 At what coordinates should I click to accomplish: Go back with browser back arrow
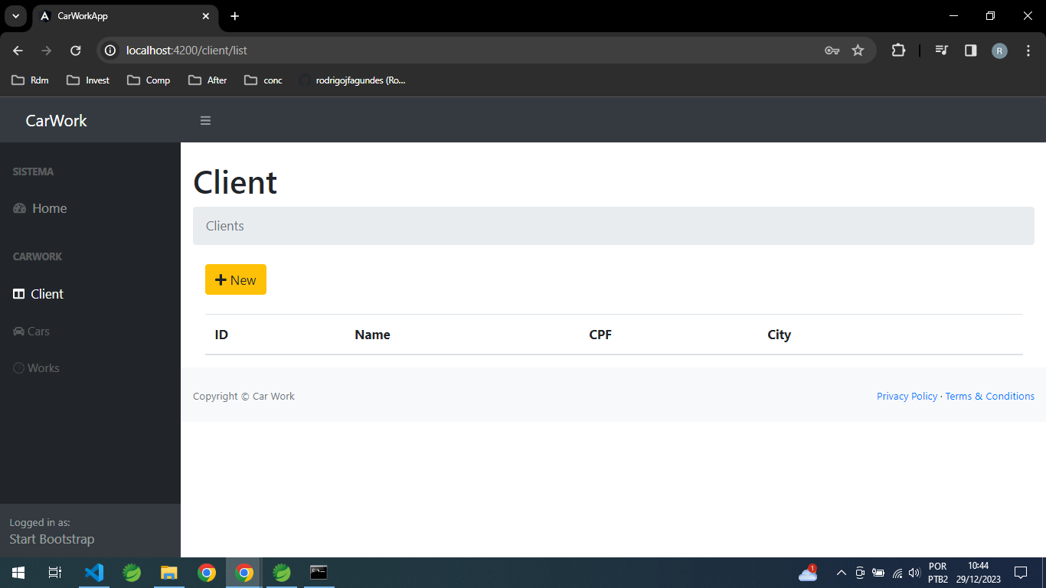pos(18,51)
